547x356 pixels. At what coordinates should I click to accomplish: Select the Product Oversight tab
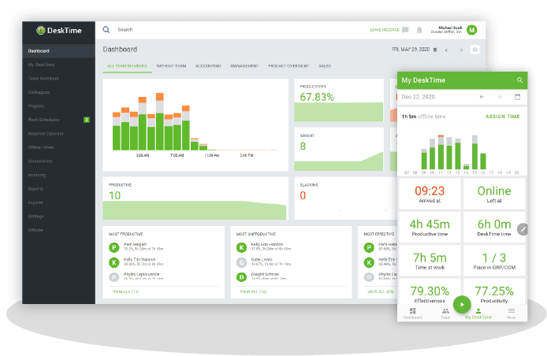288,66
